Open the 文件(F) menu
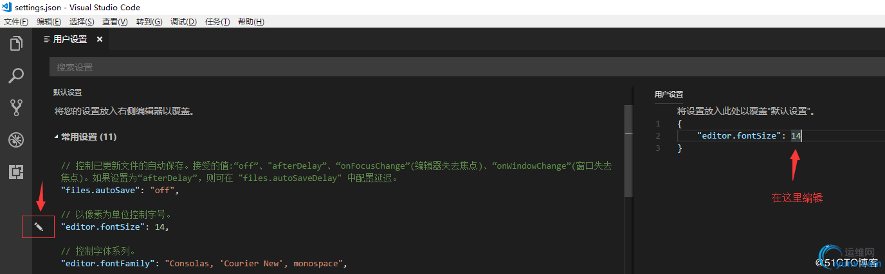885x274 pixels. tap(16, 21)
